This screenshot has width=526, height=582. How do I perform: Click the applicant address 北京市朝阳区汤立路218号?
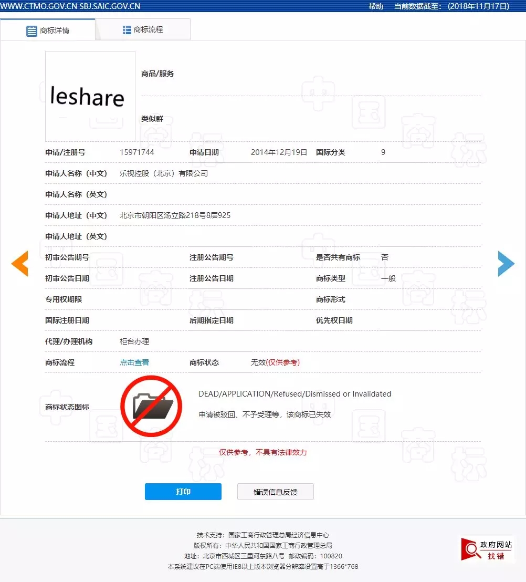175,215
